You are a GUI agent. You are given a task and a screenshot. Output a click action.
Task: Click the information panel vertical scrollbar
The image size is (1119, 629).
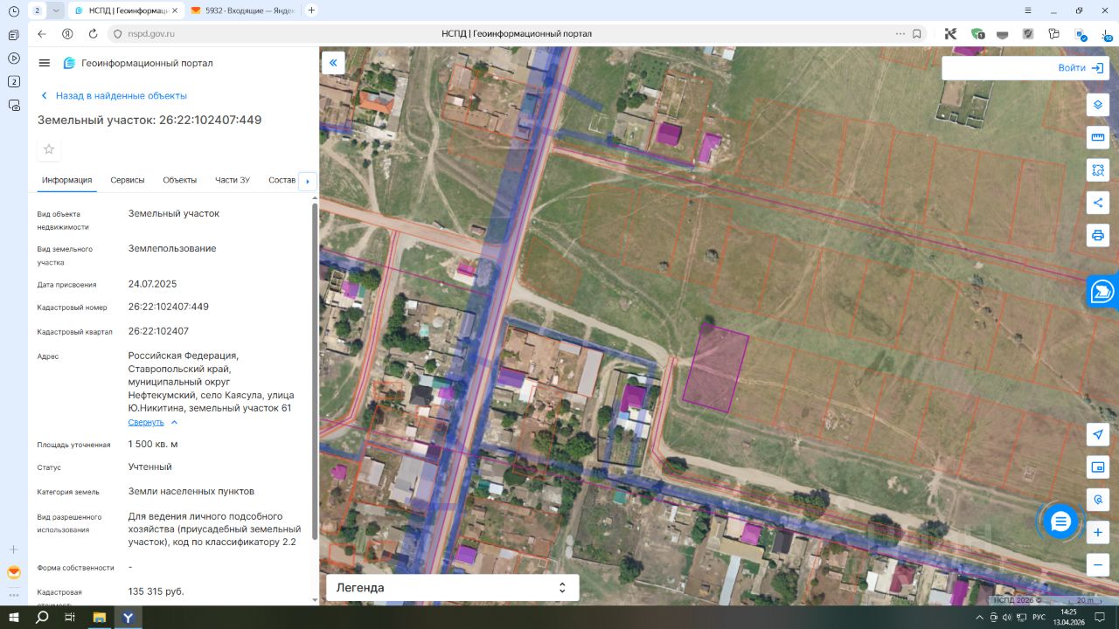(315, 371)
